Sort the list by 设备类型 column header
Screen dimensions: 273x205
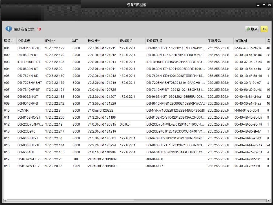(24, 41)
